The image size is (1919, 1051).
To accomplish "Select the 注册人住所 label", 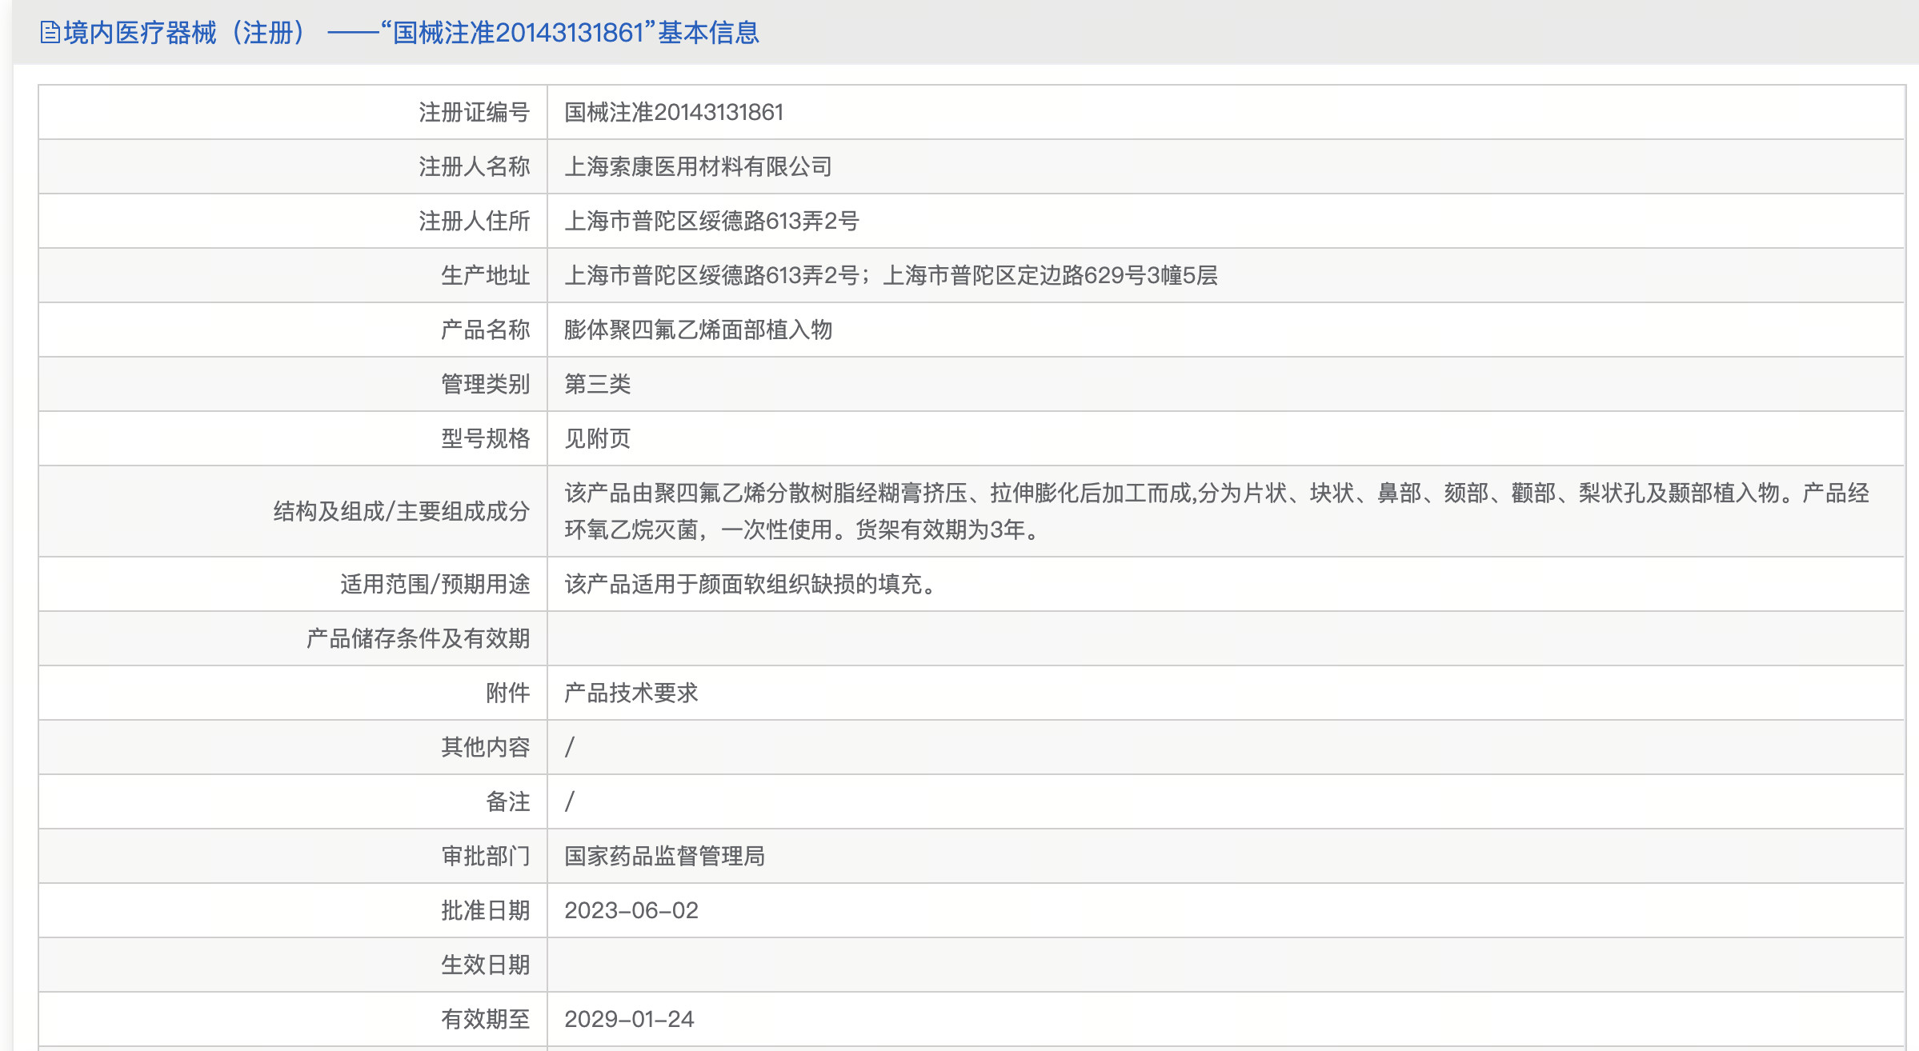I will click(x=474, y=221).
